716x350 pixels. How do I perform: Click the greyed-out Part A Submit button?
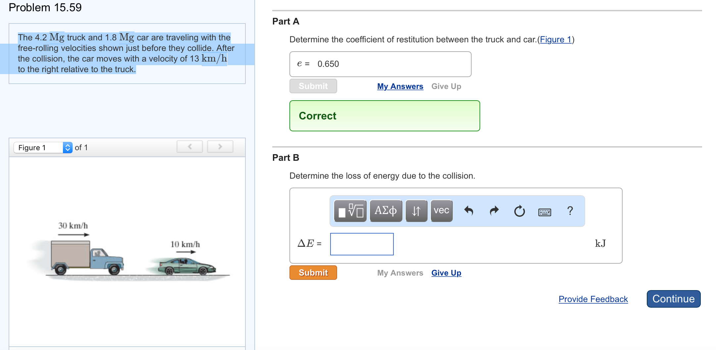coord(313,86)
